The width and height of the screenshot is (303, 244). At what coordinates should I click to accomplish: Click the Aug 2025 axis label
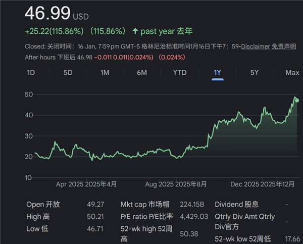160,185
